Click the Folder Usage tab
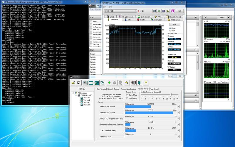 [x=174, y=20]
